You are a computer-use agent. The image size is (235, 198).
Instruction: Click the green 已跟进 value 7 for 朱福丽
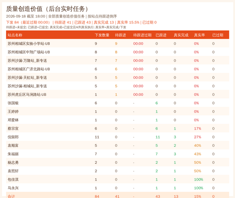click(157, 154)
